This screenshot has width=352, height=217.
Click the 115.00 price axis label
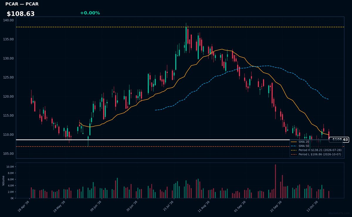(x=9, y=116)
